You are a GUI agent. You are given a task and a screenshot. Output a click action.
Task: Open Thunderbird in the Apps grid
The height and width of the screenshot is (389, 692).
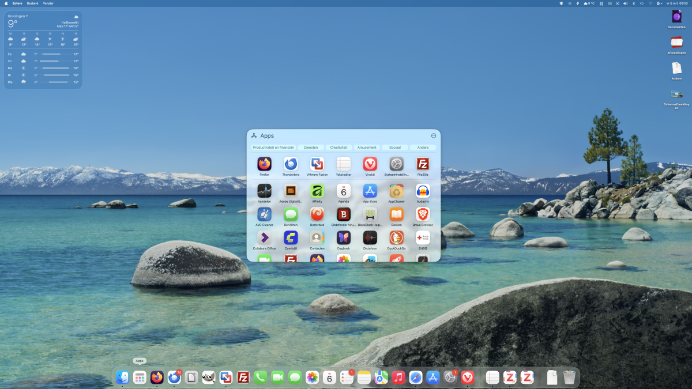(291, 164)
